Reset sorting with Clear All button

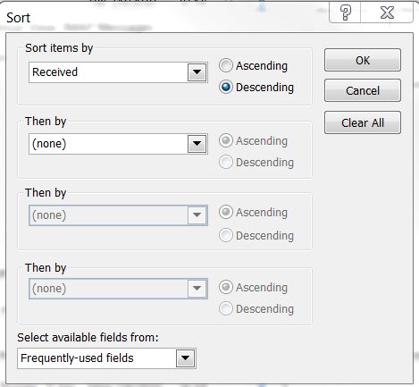[363, 122]
